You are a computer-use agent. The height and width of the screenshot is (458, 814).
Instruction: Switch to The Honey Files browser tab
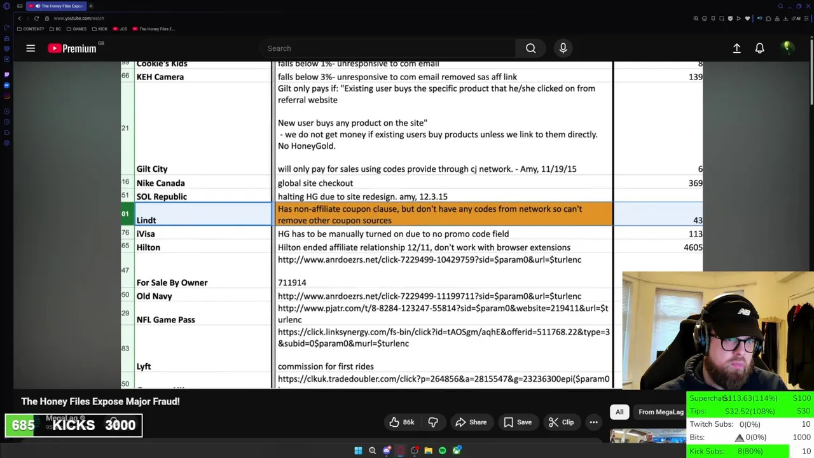58,6
